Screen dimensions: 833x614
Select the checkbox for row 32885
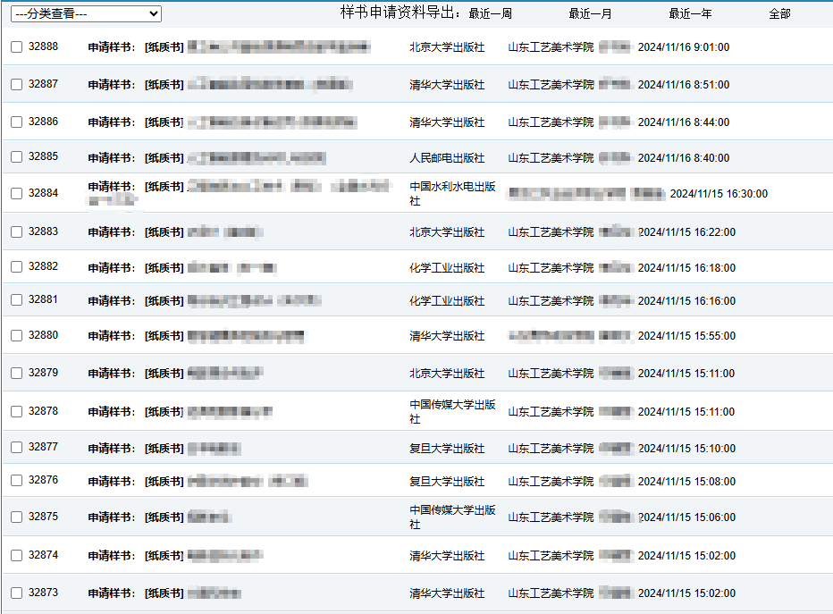coord(17,157)
